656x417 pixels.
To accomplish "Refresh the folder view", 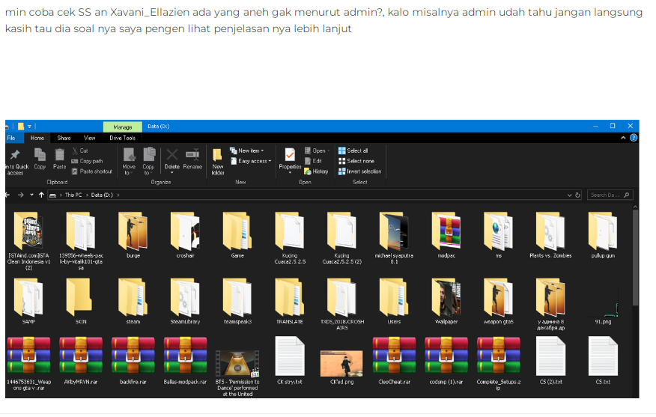I will [578, 195].
